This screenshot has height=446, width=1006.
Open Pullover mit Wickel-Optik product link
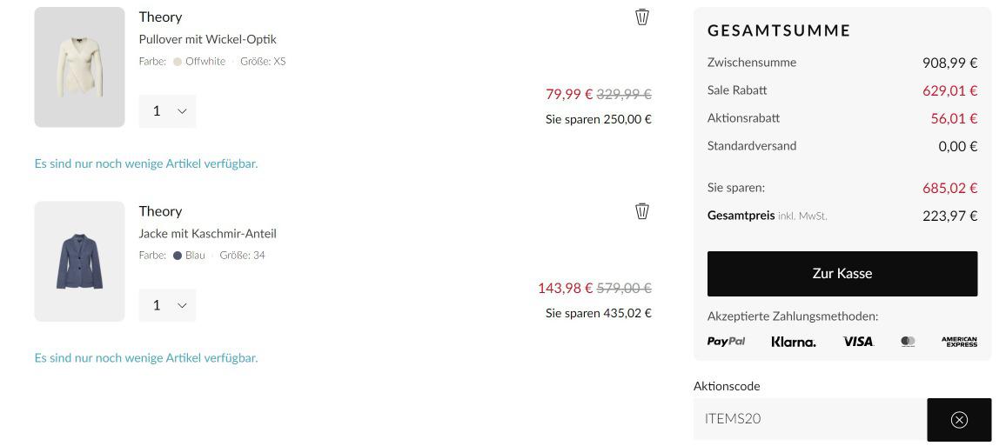208,39
